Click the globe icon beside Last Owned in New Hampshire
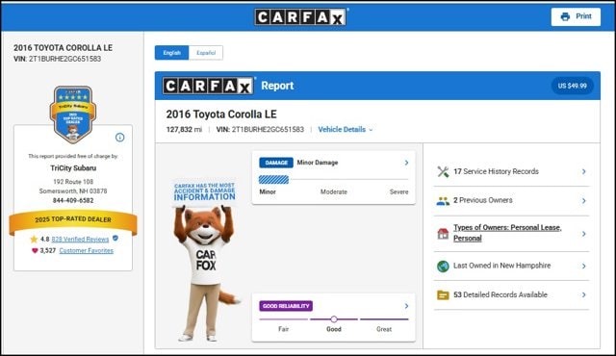This screenshot has width=616, height=356. [x=443, y=267]
